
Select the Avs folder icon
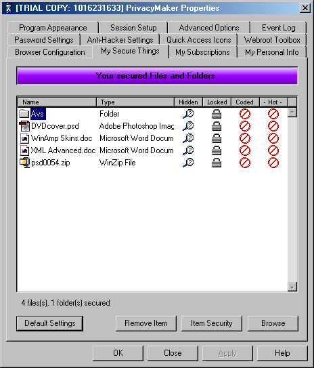24,114
